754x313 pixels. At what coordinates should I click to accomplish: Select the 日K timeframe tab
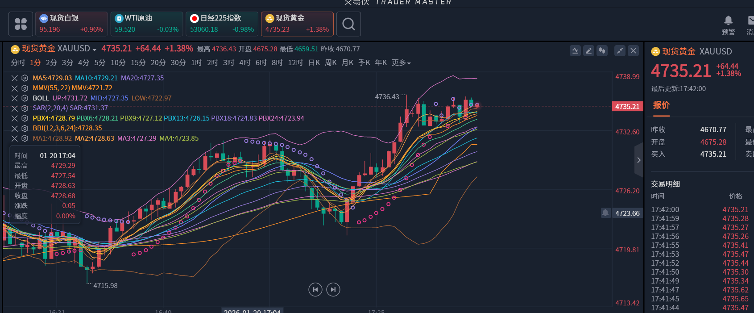pyautogui.click(x=314, y=63)
